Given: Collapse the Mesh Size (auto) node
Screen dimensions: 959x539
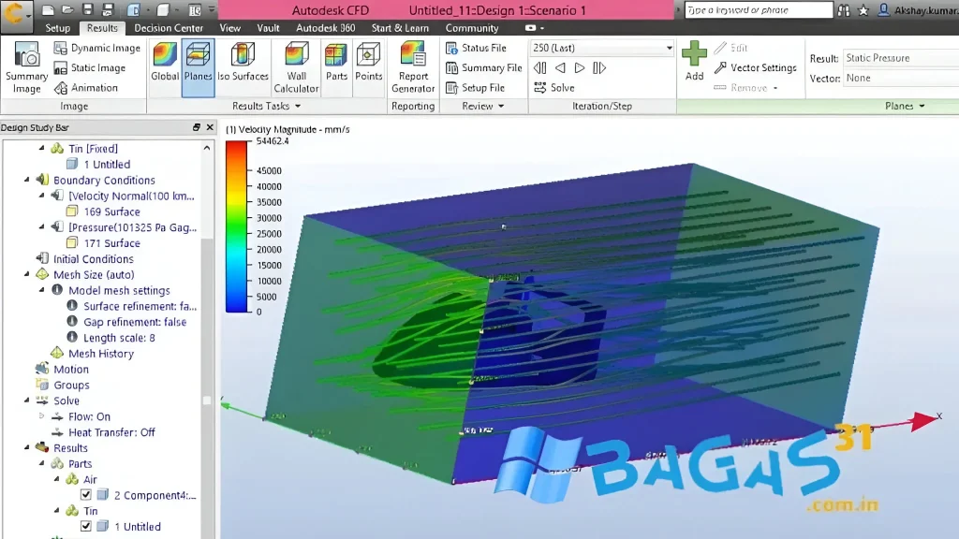Looking at the screenshot, I should [x=27, y=274].
